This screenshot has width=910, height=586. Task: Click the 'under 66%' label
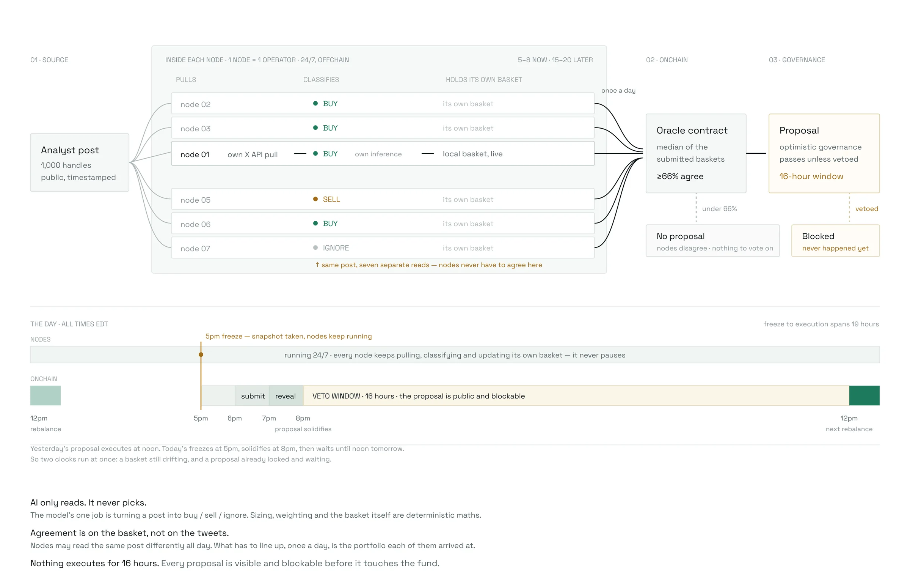coord(719,208)
